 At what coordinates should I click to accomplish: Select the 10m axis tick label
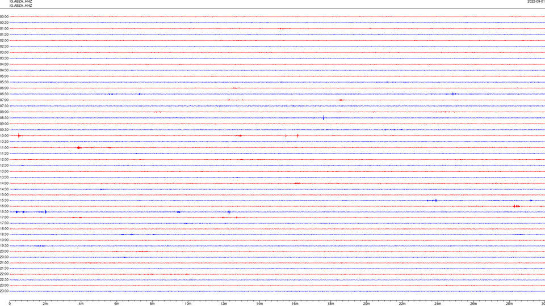(x=188, y=304)
